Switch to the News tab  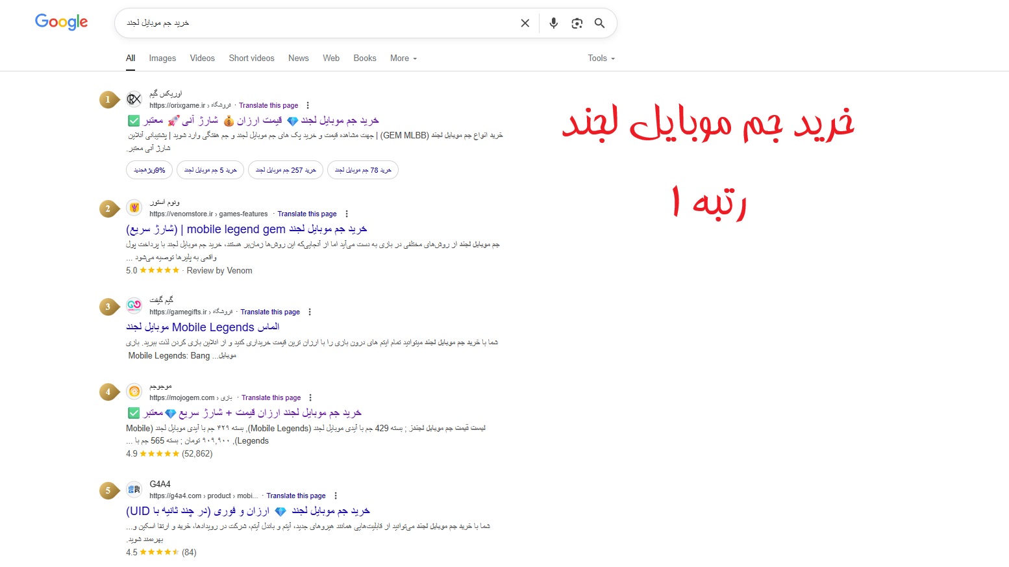pos(299,58)
